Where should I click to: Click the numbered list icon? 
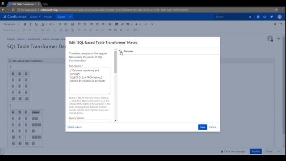66,24
